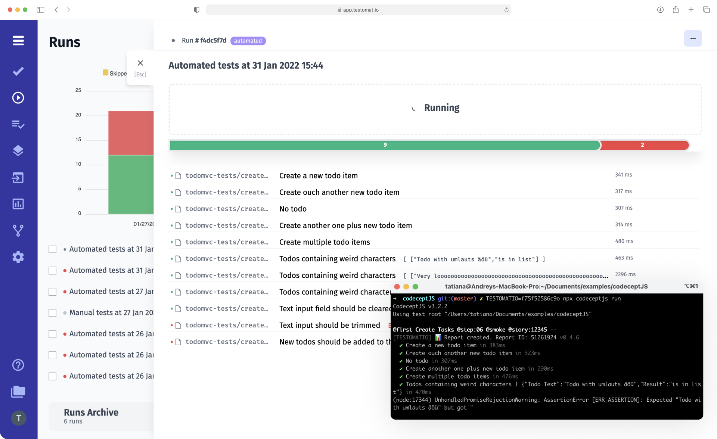Open the Safari share menu
This screenshot has width=717, height=439.
[x=676, y=10]
